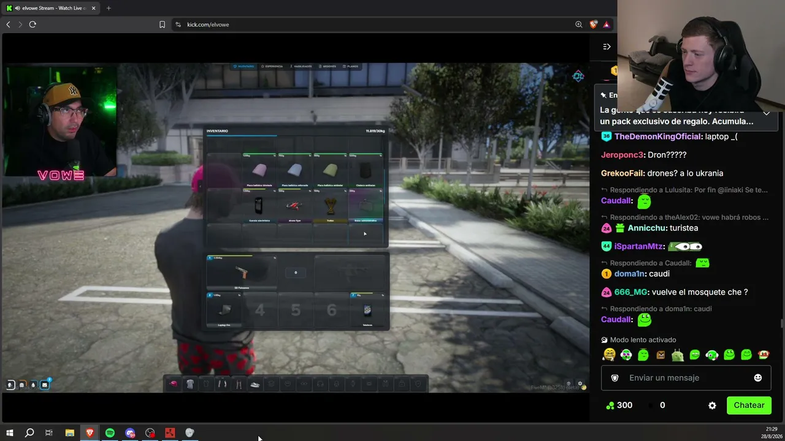Switch to Misiones tab in game menu
This screenshot has width=785, height=441.
coord(327,66)
